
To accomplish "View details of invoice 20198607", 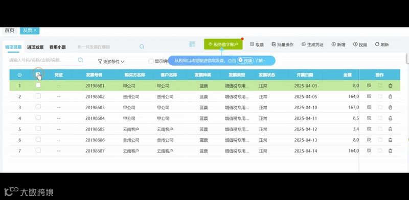I will (x=369, y=151).
